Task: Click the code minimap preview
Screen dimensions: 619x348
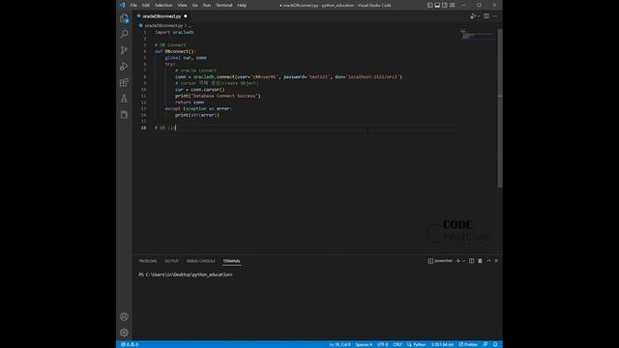Action: click(x=477, y=35)
